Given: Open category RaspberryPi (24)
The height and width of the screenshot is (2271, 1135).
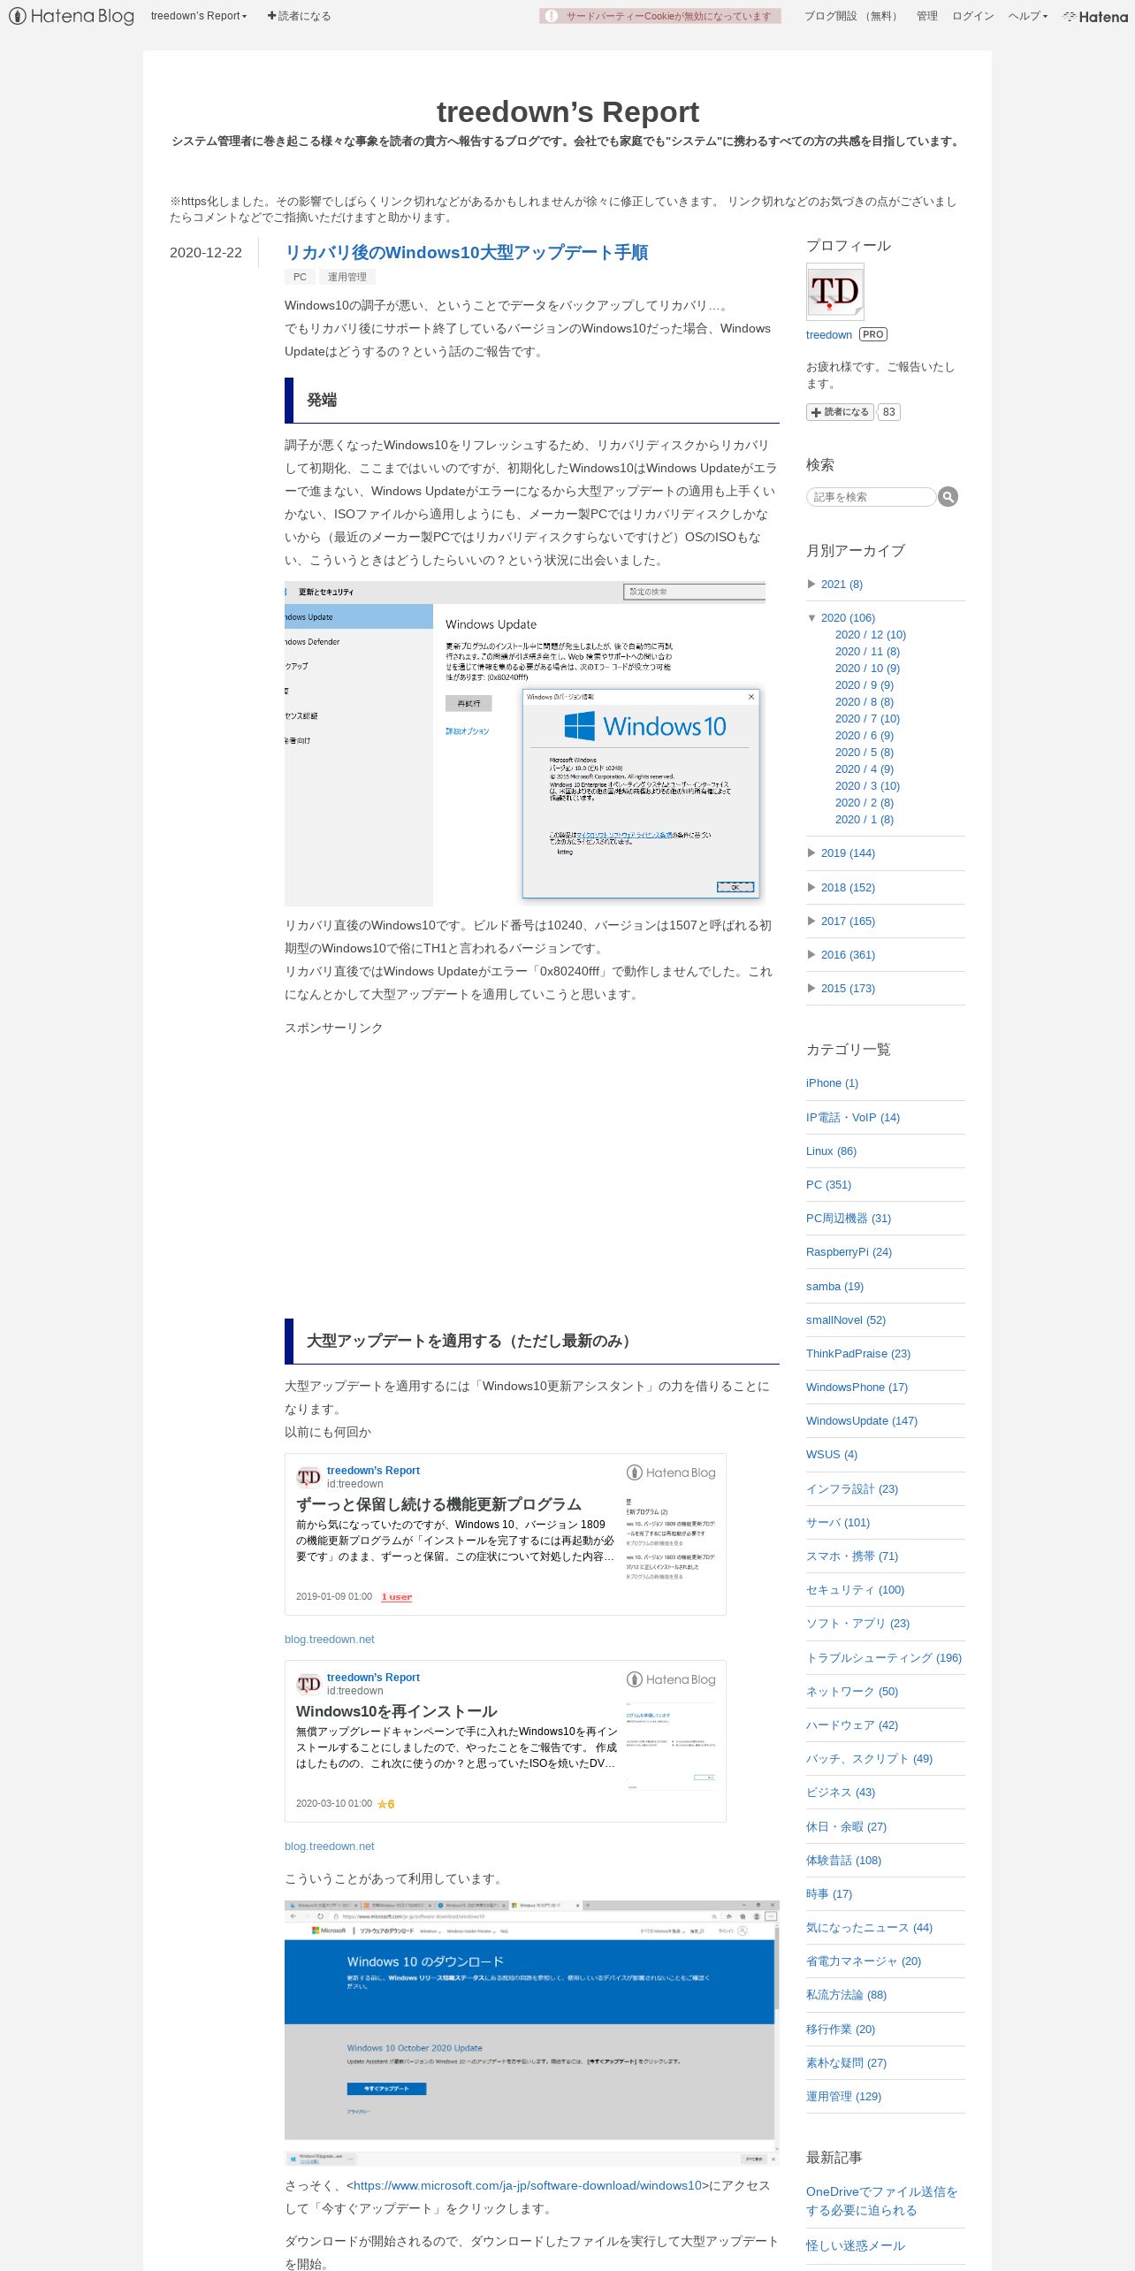Looking at the screenshot, I should (849, 1251).
